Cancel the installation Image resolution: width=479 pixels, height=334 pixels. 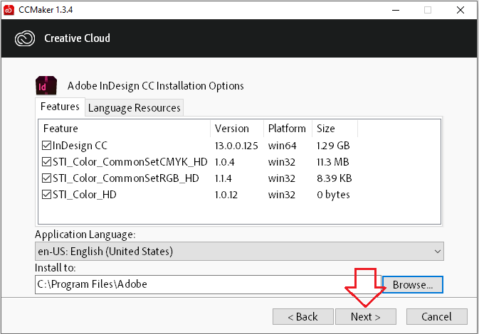tap(436, 316)
